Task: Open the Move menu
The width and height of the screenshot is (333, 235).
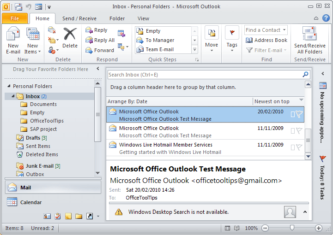Action: click(x=212, y=39)
